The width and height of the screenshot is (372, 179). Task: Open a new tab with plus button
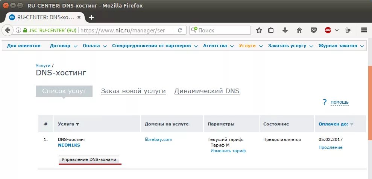[x=91, y=17]
